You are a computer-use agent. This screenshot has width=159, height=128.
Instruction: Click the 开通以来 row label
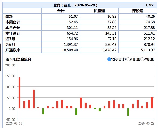coord(13,50)
